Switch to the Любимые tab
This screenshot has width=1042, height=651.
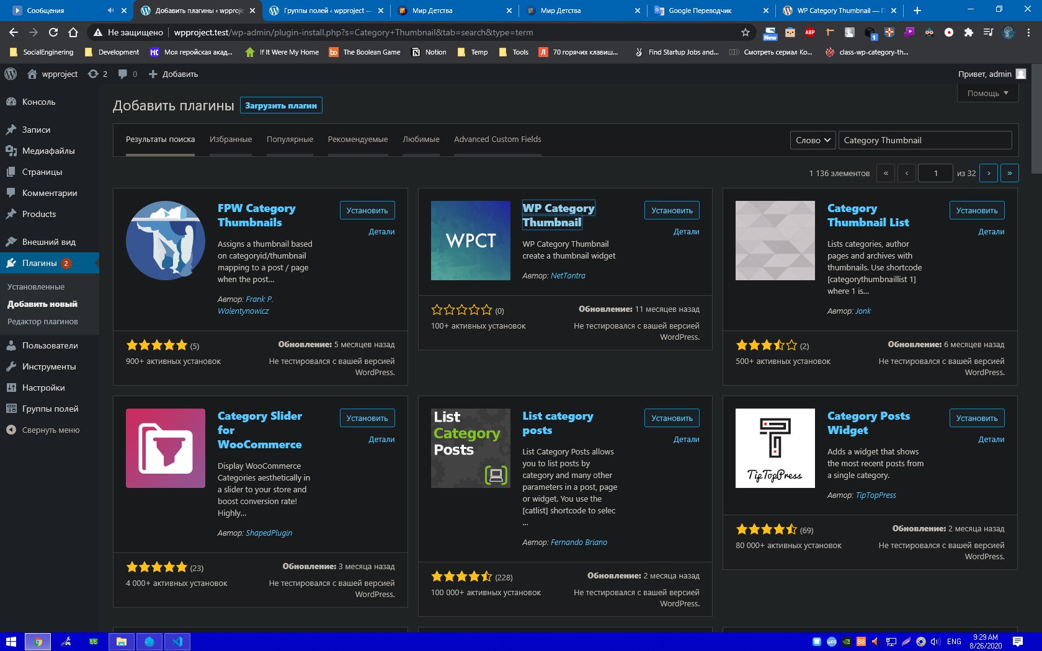coord(421,139)
